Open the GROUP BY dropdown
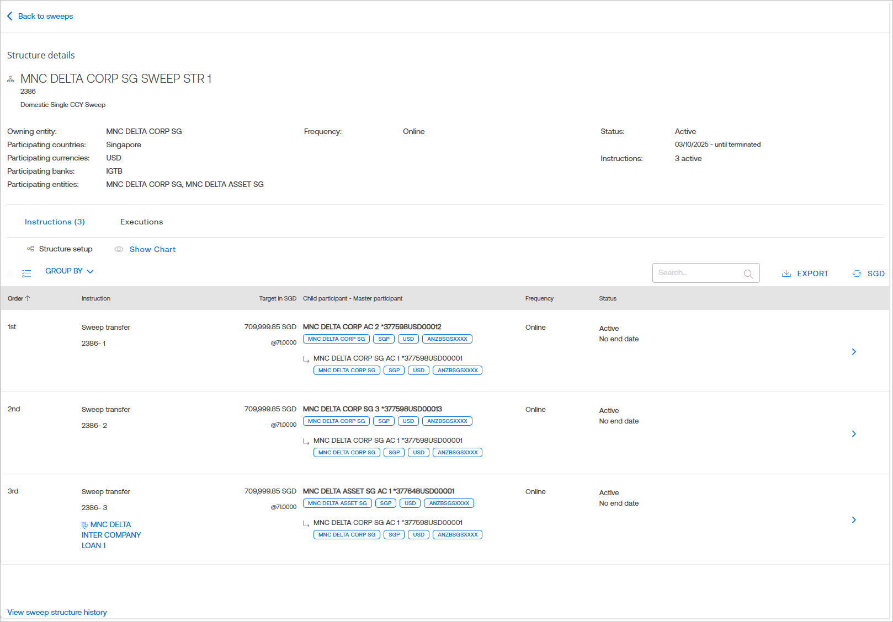The image size is (893, 622). 69,271
